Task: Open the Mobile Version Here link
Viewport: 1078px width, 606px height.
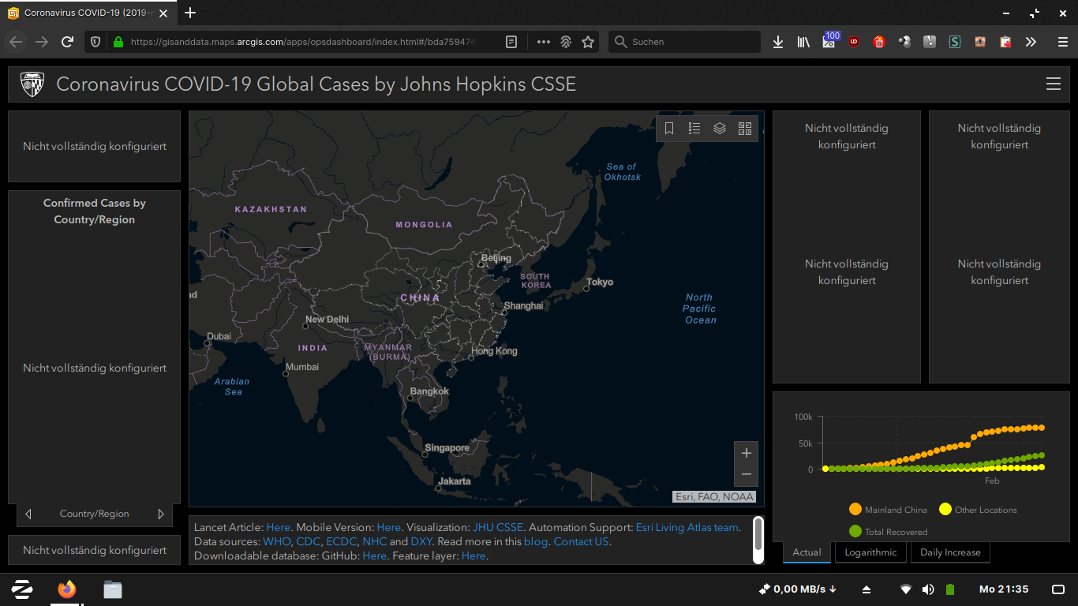Action: pyautogui.click(x=389, y=527)
